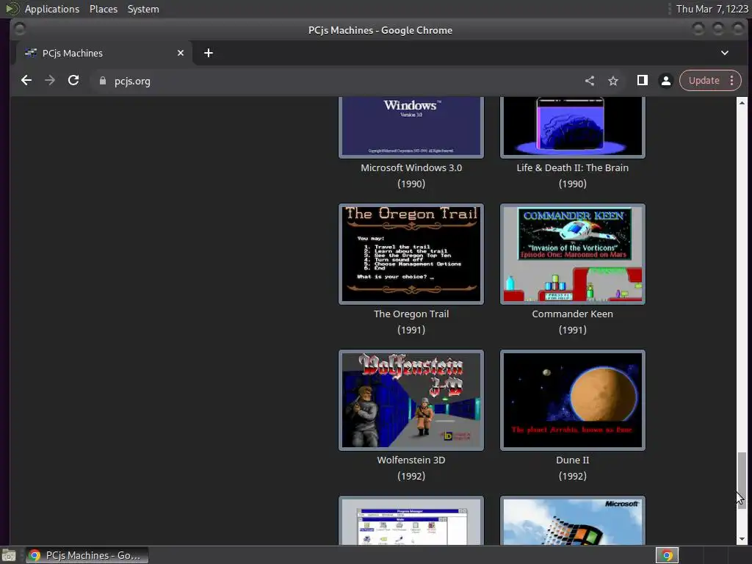The image size is (752, 564).
Task: Click the Microsoft Windows 3.0 link
Action: [x=411, y=167]
